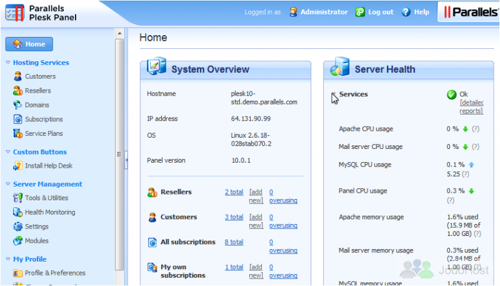
Task: Hide the sidebar using the splitter handle
Action: (126, 160)
